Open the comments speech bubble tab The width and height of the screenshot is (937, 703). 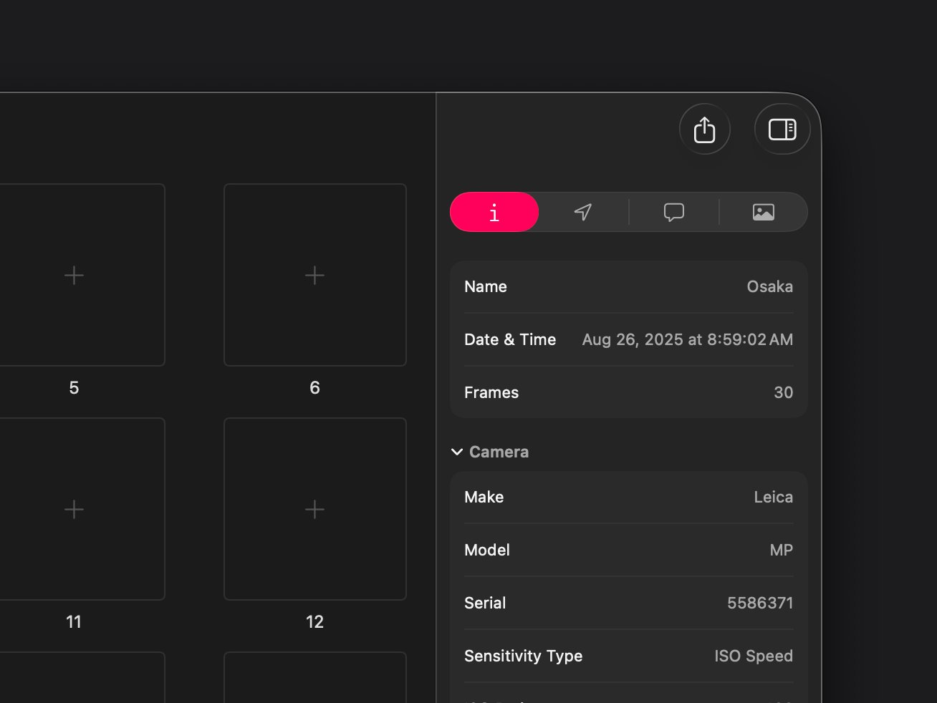(x=673, y=212)
